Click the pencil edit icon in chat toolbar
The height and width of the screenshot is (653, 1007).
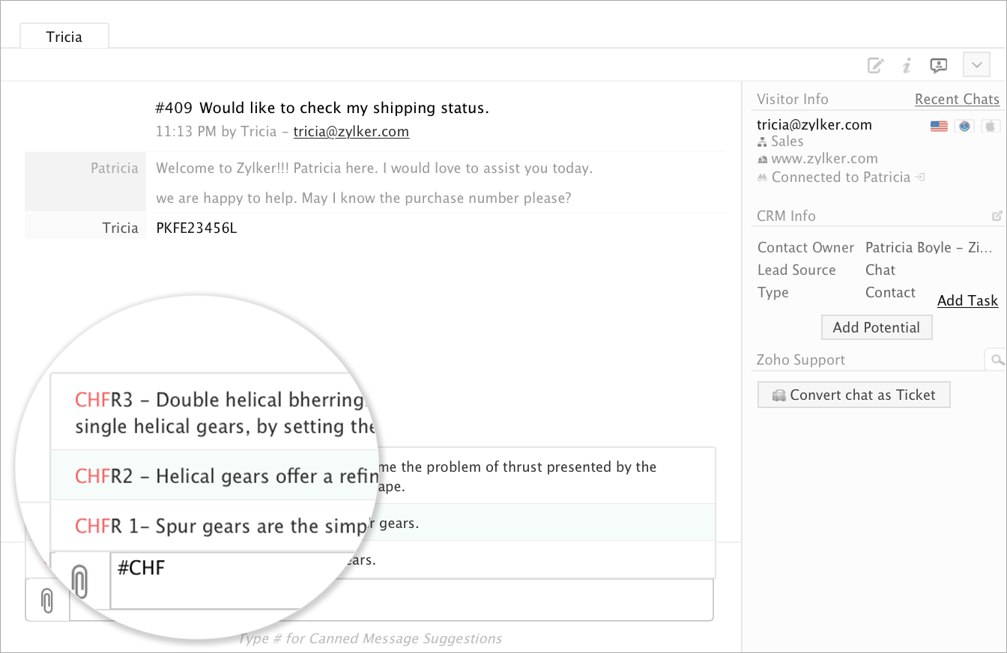(x=875, y=65)
